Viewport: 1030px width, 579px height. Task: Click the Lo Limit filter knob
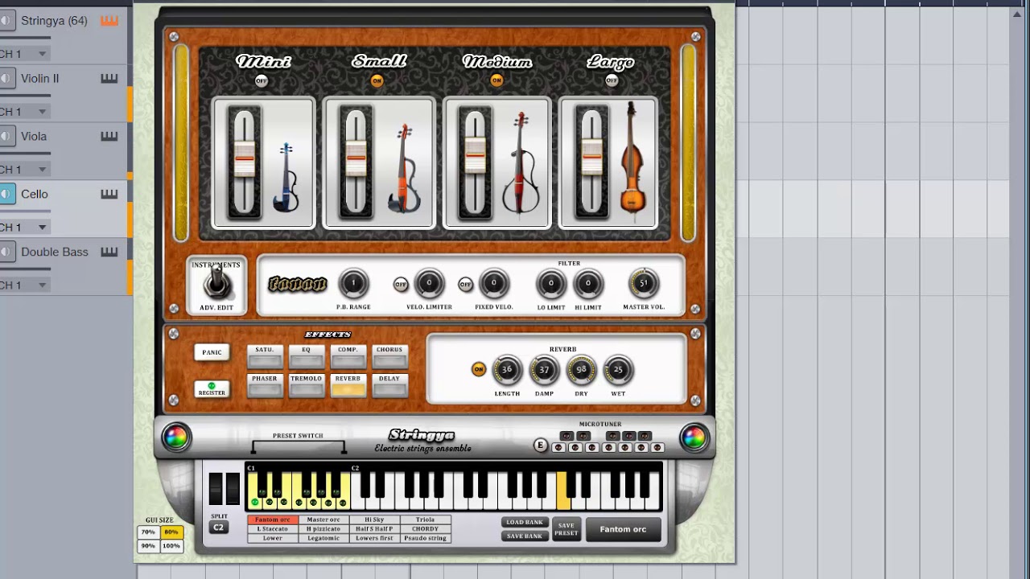(x=551, y=283)
